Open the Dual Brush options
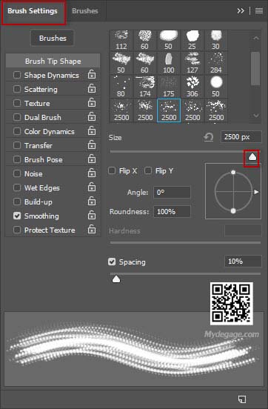The height and width of the screenshot is (409, 268). tap(42, 117)
